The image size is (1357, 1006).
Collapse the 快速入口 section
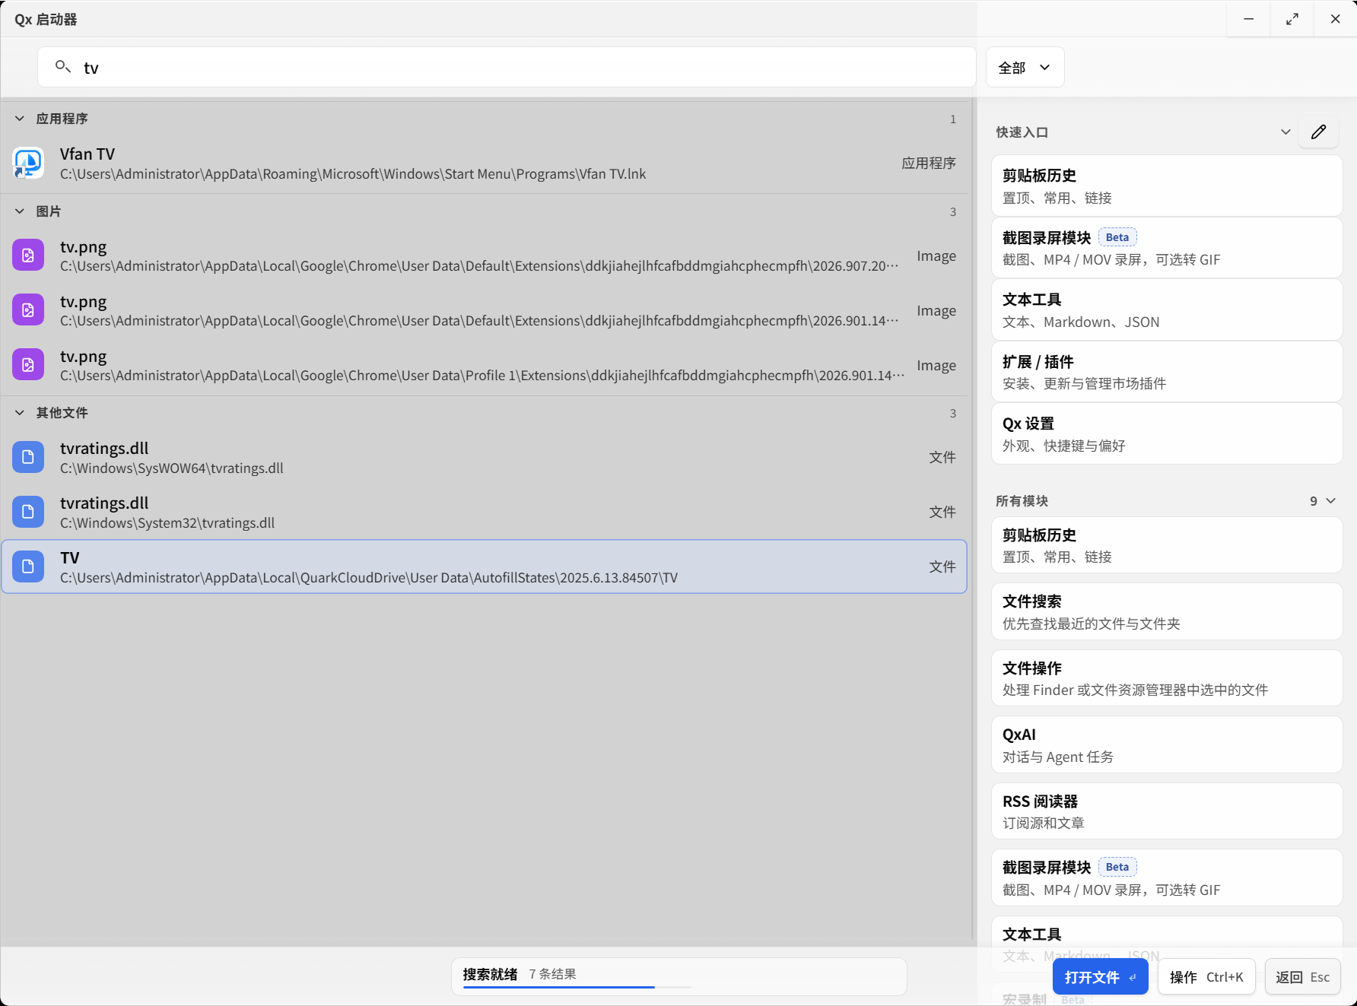[x=1285, y=132]
